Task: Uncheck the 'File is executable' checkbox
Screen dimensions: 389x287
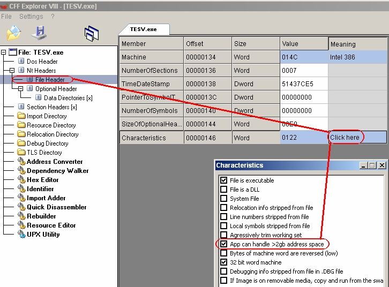Action: click(224, 180)
